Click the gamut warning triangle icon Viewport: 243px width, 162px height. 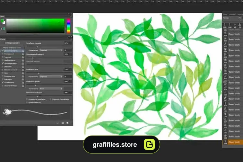point(1,29)
